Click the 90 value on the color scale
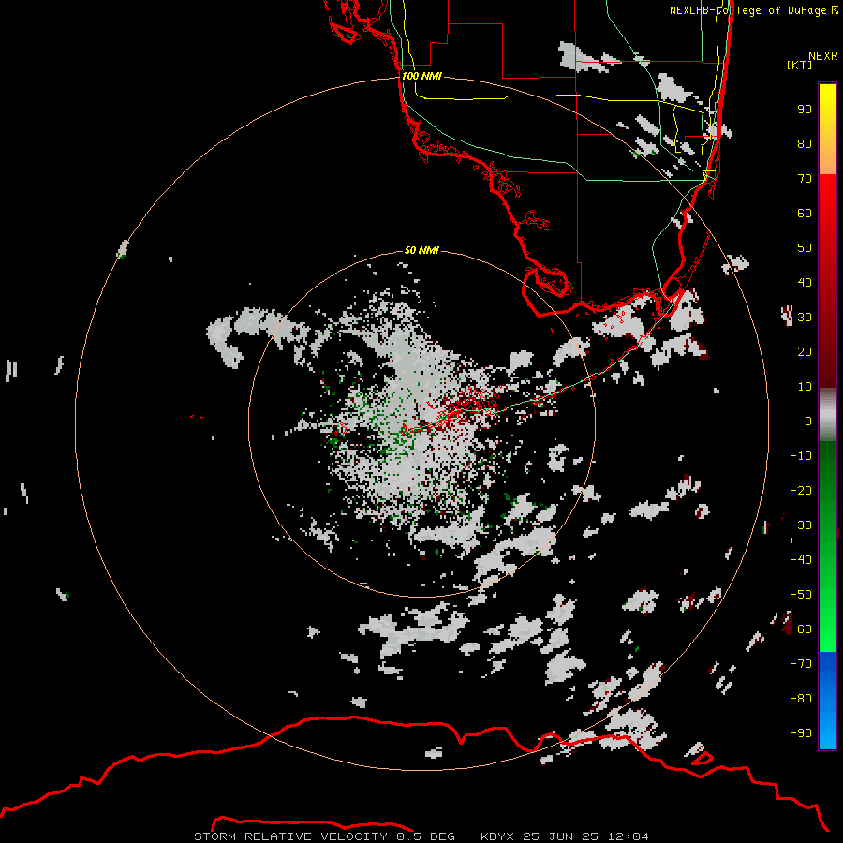The height and width of the screenshot is (843, 843). click(805, 110)
